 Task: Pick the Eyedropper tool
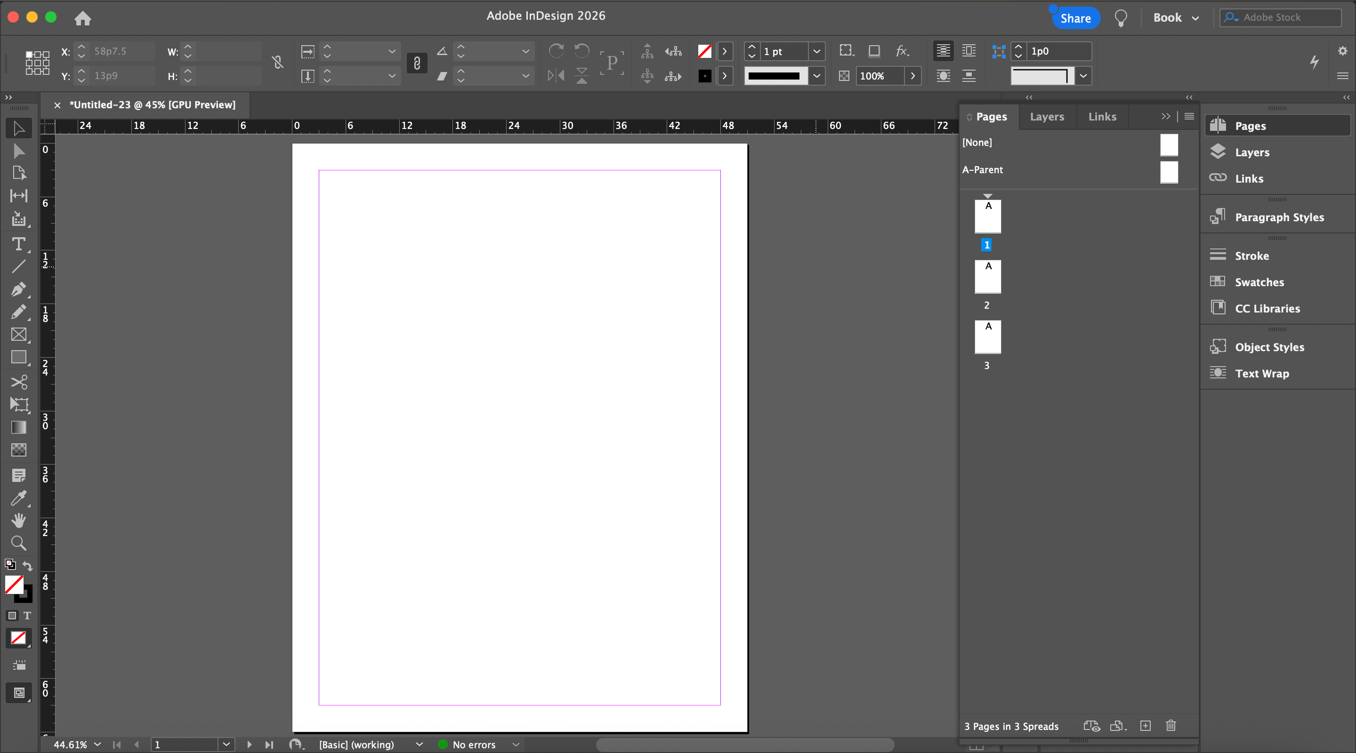pyautogui.click(x=18, y=498)
